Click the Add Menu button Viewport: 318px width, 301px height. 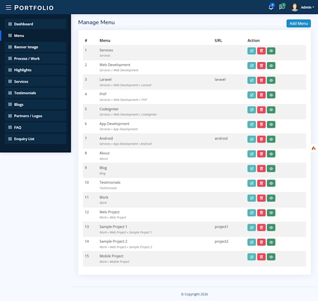pyautogui.click(x=298, y=23)
